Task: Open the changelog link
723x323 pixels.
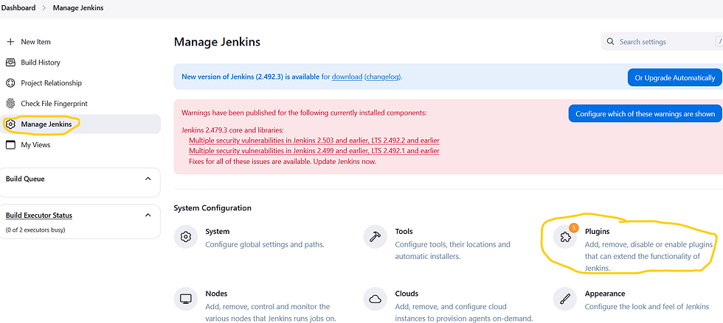Action: pyautogui.click(x=384, y=77)
